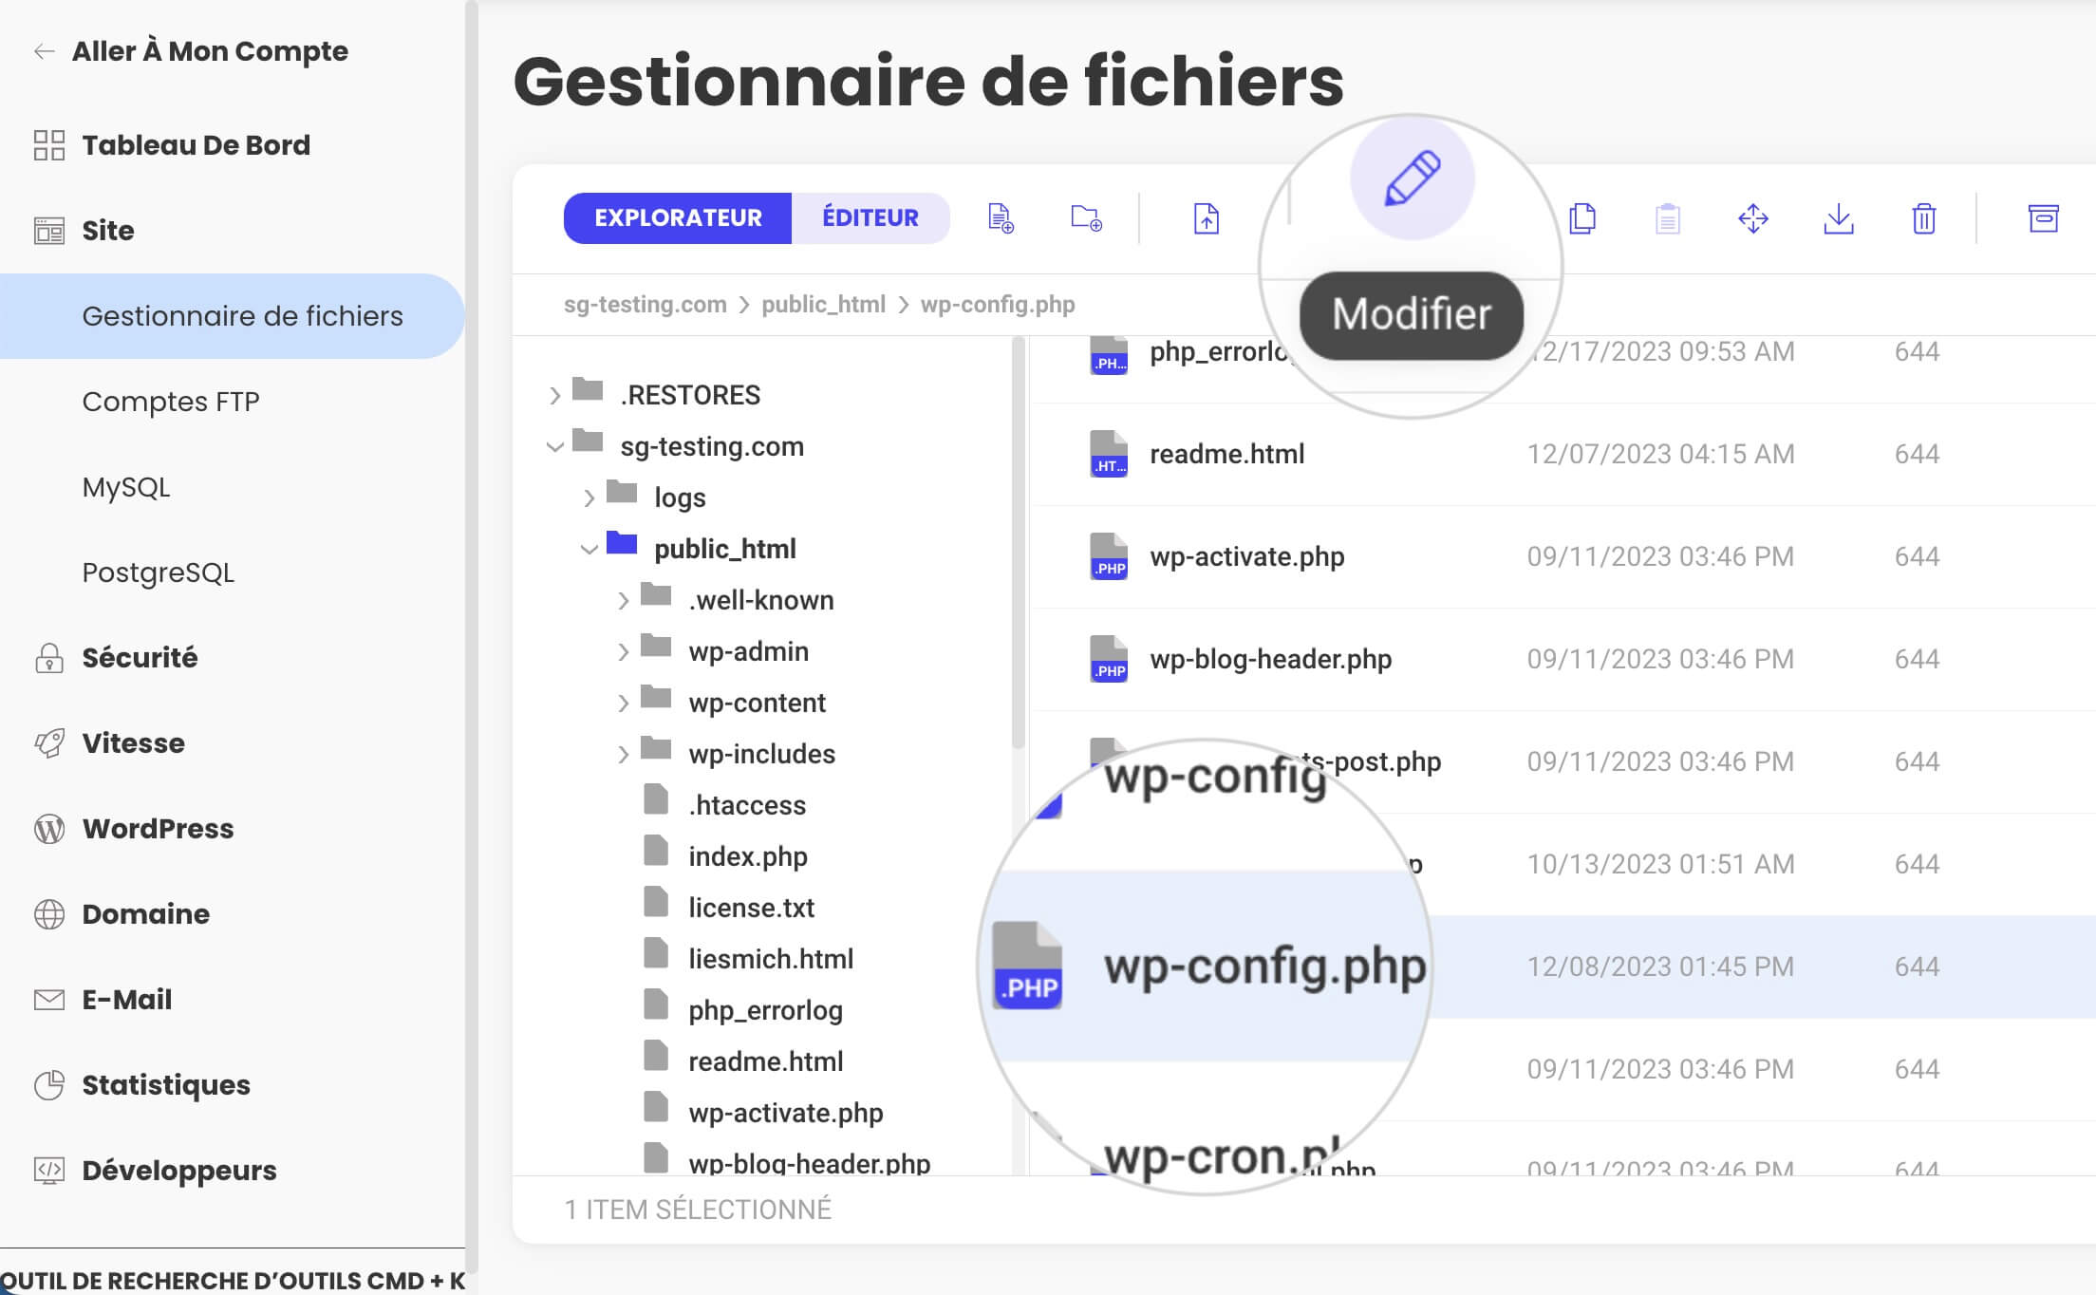This screenshot has height=1295, width=2096.
Task: Click the HTML file icon of readme.html row
Action: [x=1108, y=454]
